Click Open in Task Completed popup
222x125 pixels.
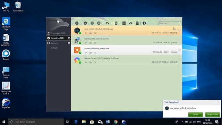pyautogui.click(x=195, y=115)
